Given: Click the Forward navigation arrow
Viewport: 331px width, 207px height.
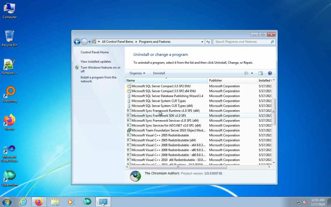Looking at the screenshot, I should pyautogui.click(x=84, y=42).
